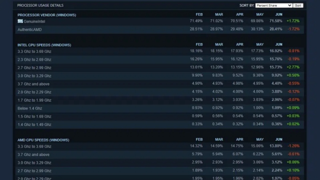Click the AMD CPU Speeds (Windows) heading
Screen dimensions: 320x180
coord(43,140)
